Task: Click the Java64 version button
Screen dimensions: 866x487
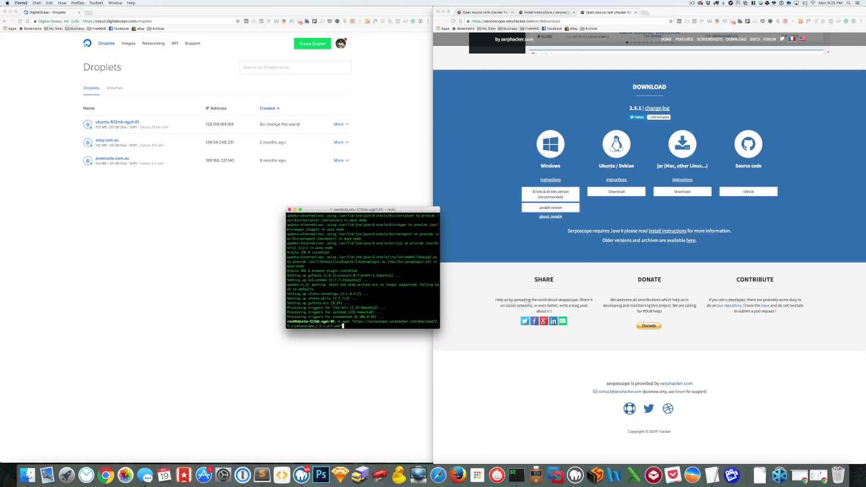Action: 550,208
